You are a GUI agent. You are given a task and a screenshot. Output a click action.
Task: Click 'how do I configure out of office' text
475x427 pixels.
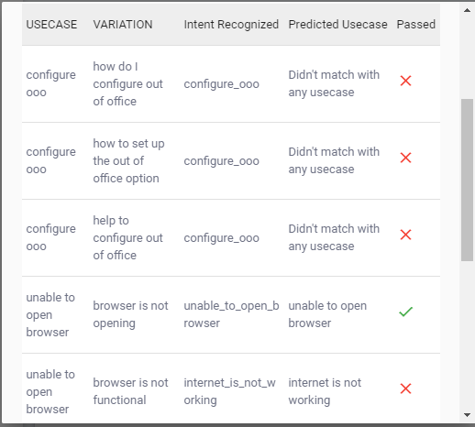pyautogui.click(x=127, y=84)
